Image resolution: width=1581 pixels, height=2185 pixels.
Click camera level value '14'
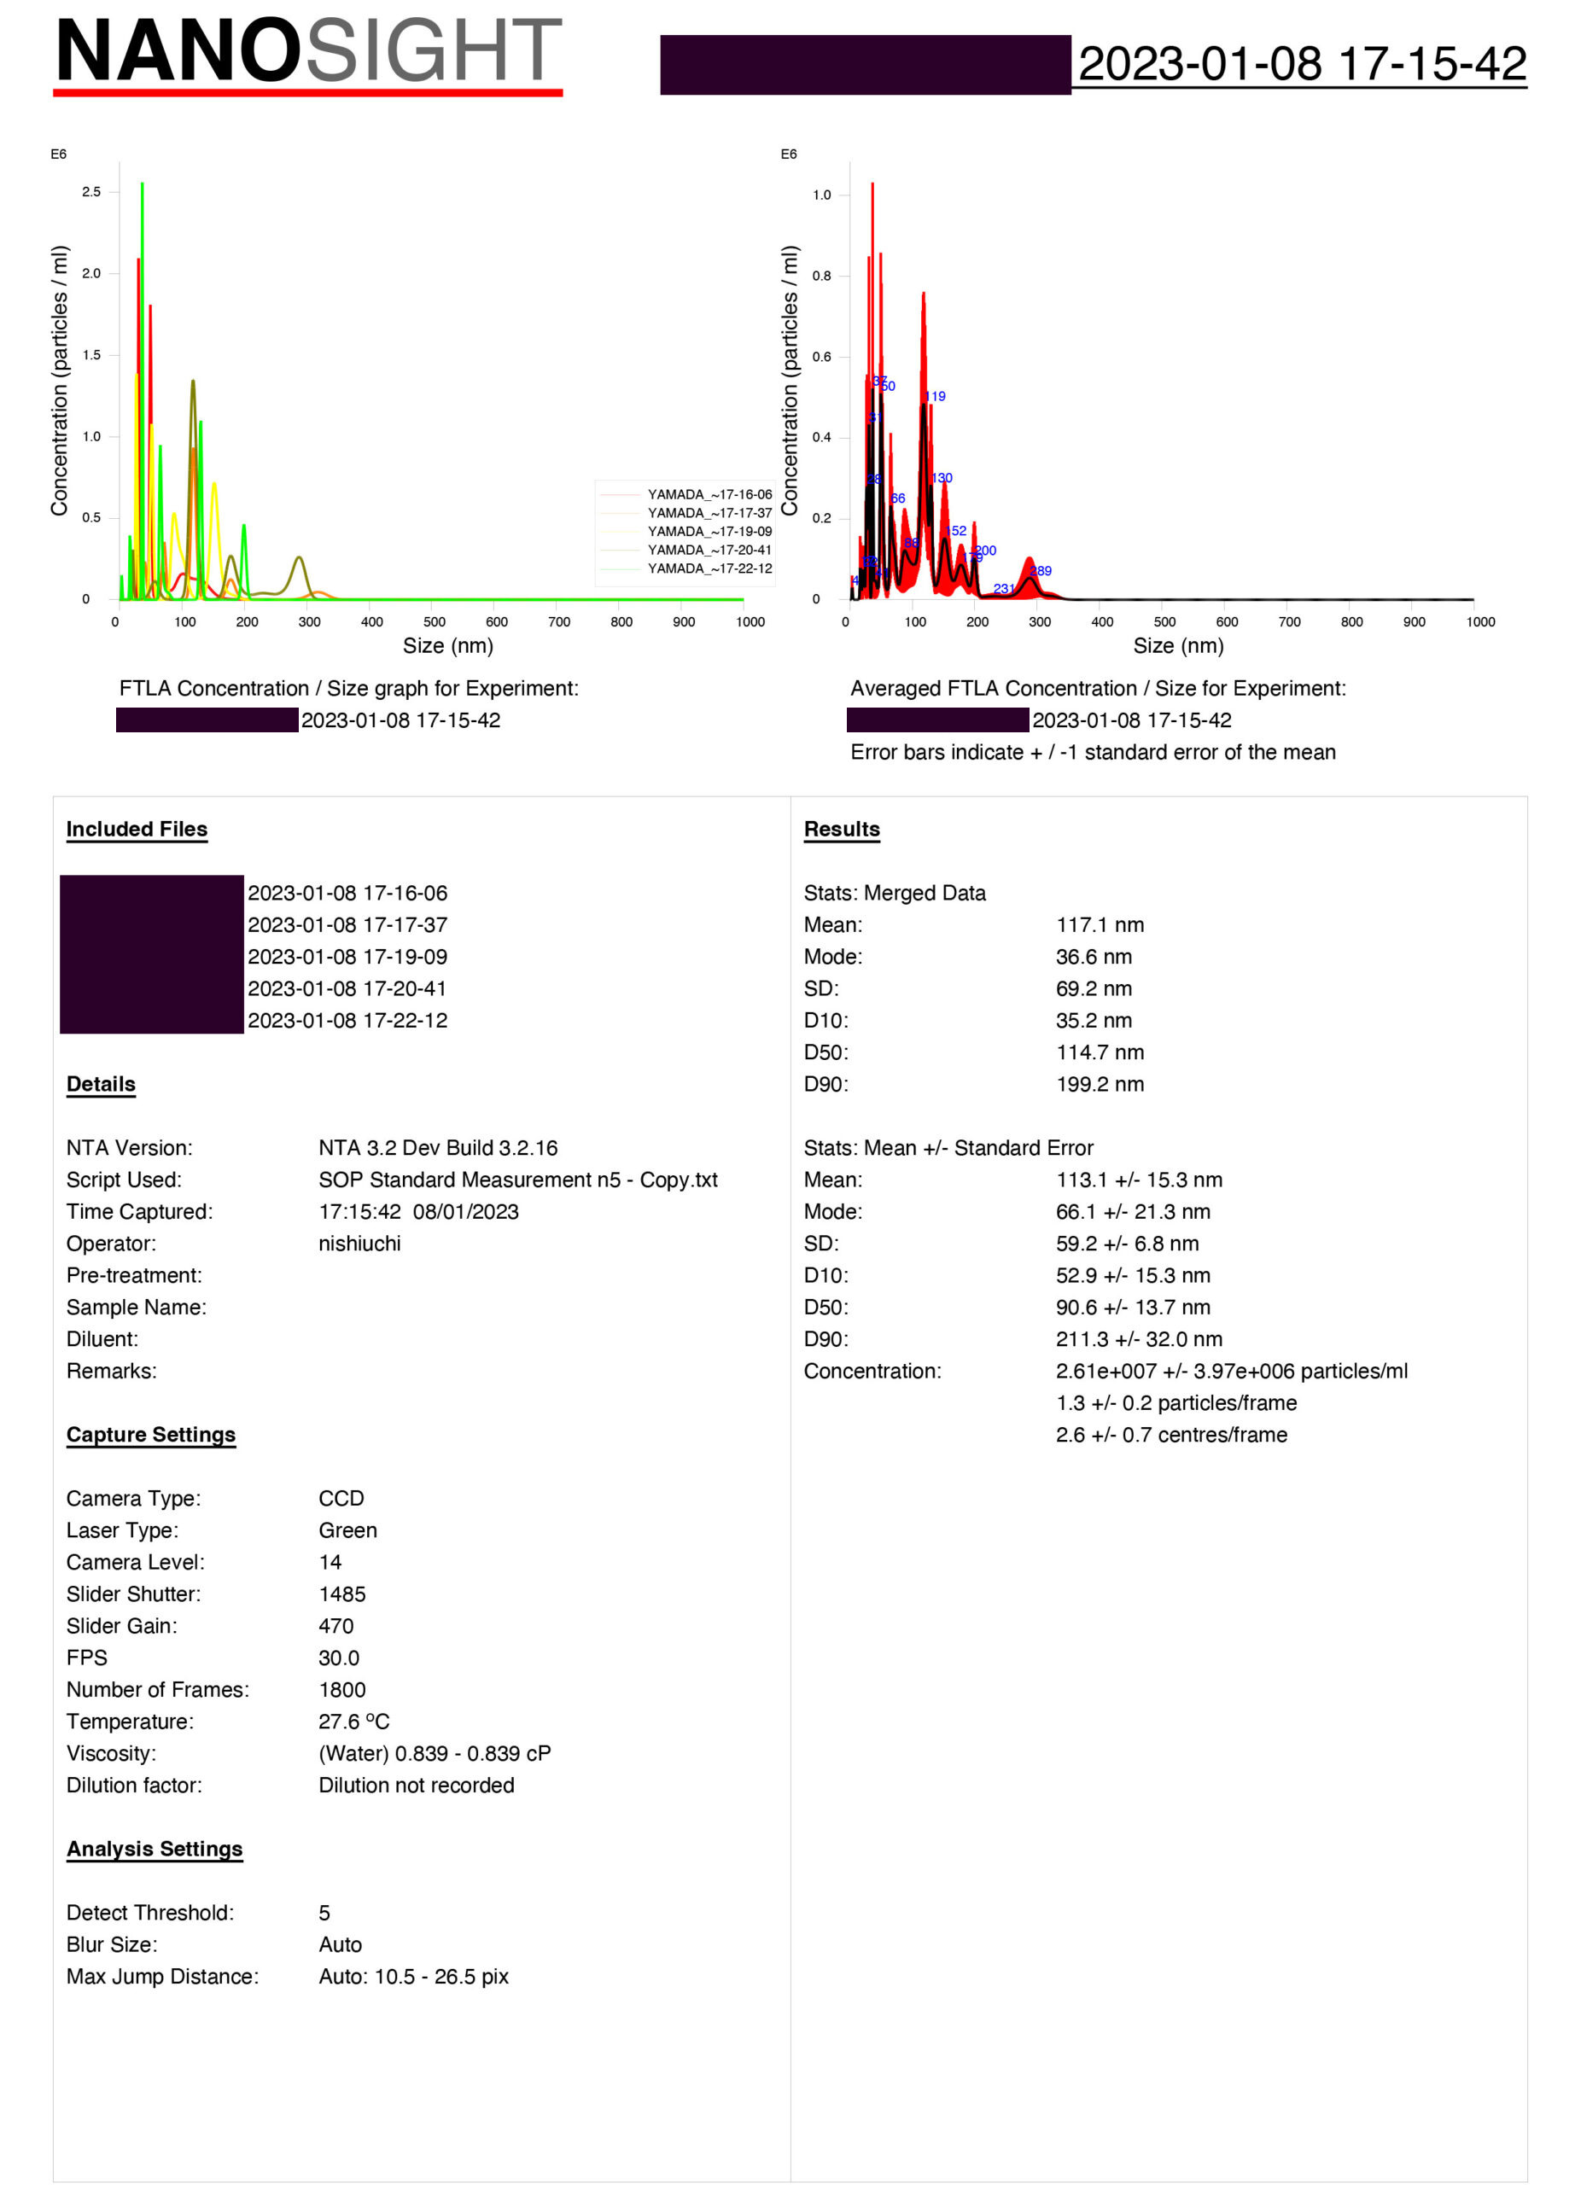tap(330, 1562)
